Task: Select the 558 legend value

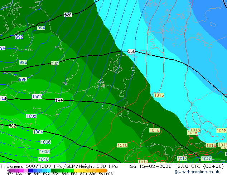Action: [74, 174]
